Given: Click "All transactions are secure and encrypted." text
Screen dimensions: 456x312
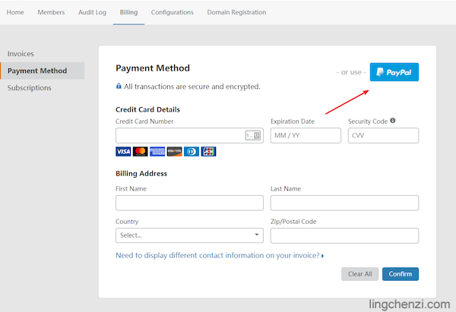Looking at the screenshot, I should (x=192, y=87).
